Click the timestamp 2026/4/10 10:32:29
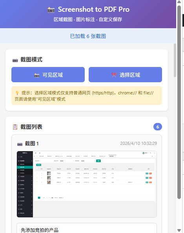Viewport: 184px width, 233px height. point(138,143)
